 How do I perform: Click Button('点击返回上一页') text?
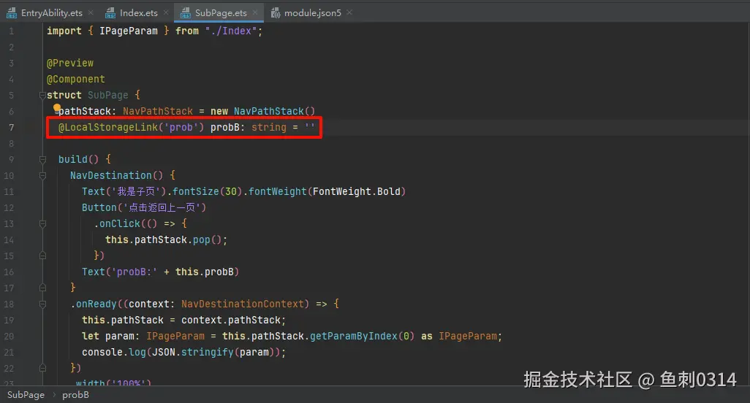(x=144, y=208)
